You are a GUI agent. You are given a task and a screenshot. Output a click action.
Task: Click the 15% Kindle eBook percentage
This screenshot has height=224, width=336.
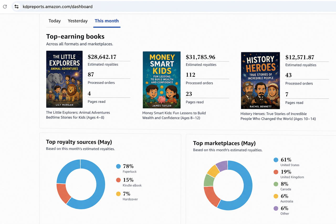coord(128,180)
